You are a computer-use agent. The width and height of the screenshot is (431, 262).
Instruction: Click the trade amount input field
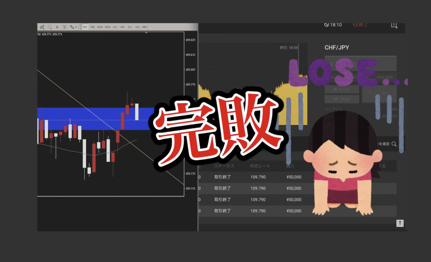(x=360, y=64)
